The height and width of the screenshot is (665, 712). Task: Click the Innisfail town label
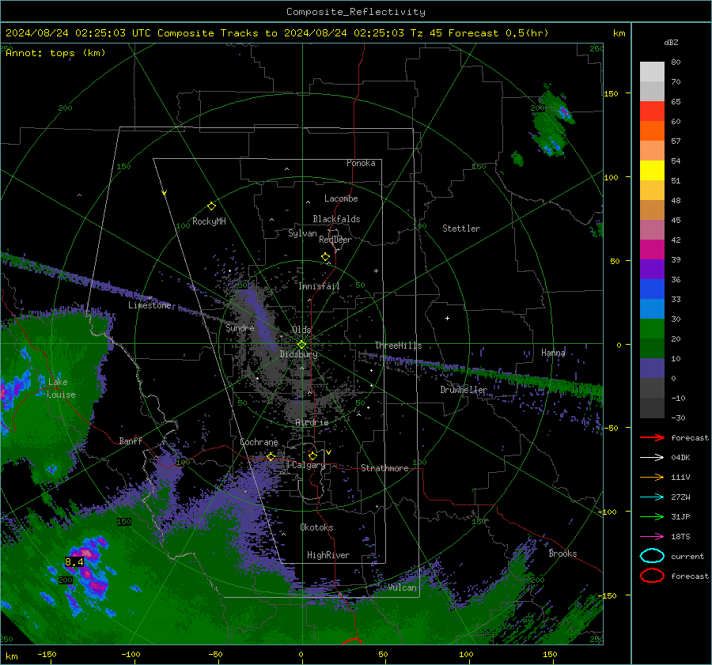[319, 286]
